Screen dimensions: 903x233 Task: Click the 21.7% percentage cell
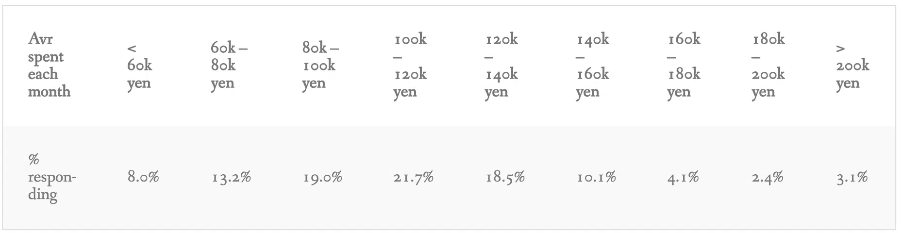click(413, 177)
